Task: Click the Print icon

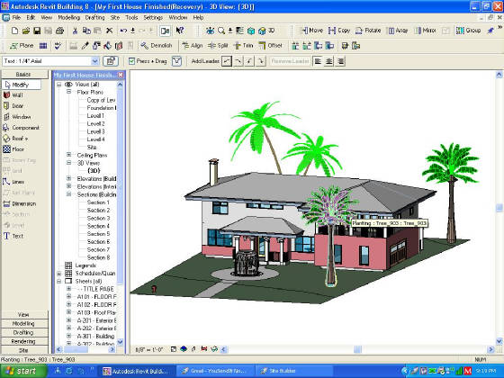Action: 59,31
